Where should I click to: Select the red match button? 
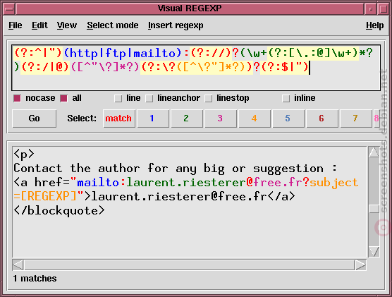(119, 119)
